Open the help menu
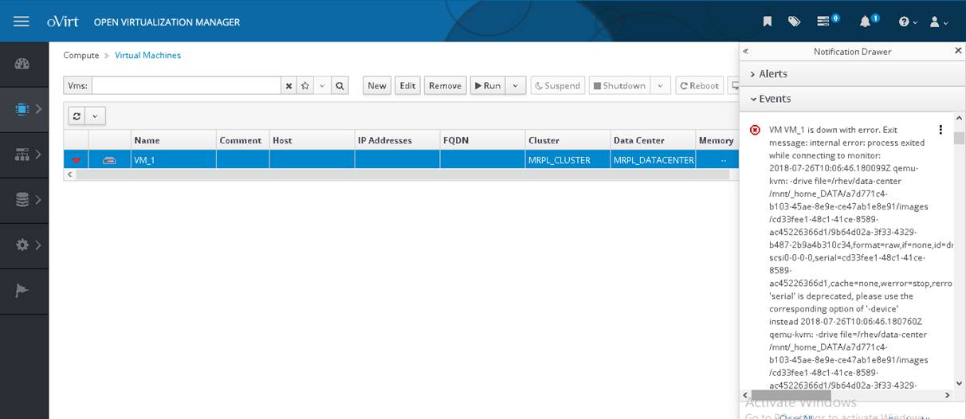 coord(908,22)
